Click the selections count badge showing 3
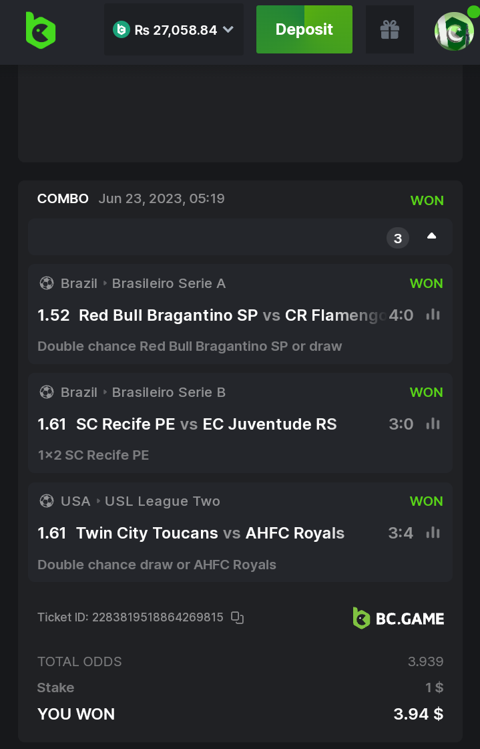The width and height of the screenshot is (480, 749). pos(398,238)
